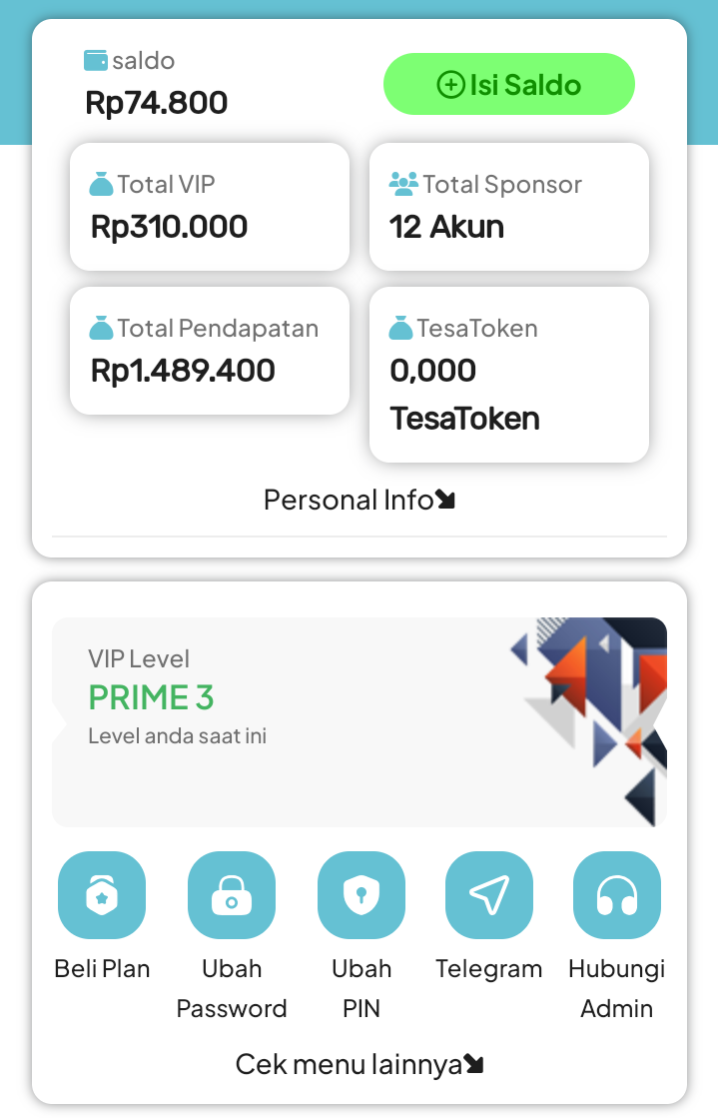This screenshot has width=718, height=1118.
Task: Open Telegram paper plane icon
Action: coord(489,895)
